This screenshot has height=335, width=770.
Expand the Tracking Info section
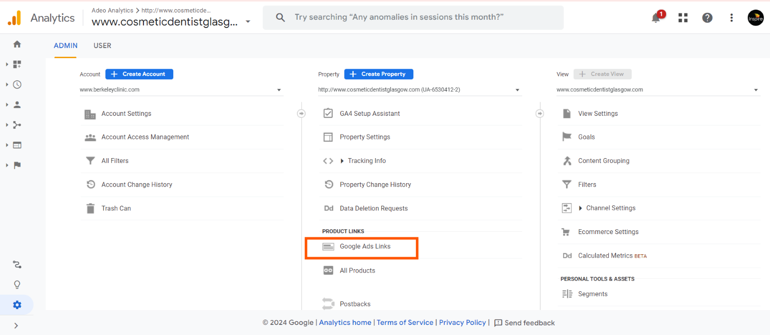342,161
